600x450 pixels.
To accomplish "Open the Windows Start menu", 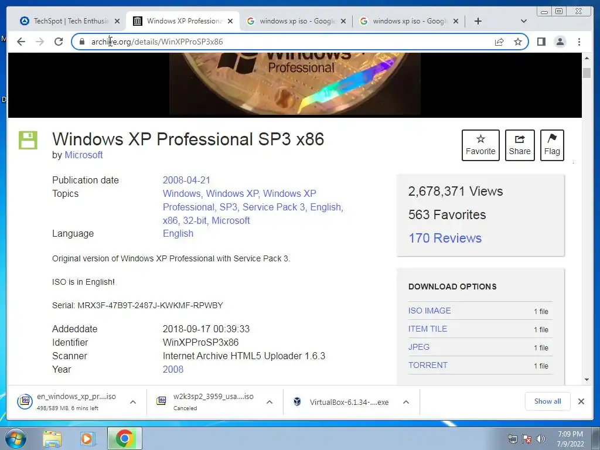I will [16, 438].
